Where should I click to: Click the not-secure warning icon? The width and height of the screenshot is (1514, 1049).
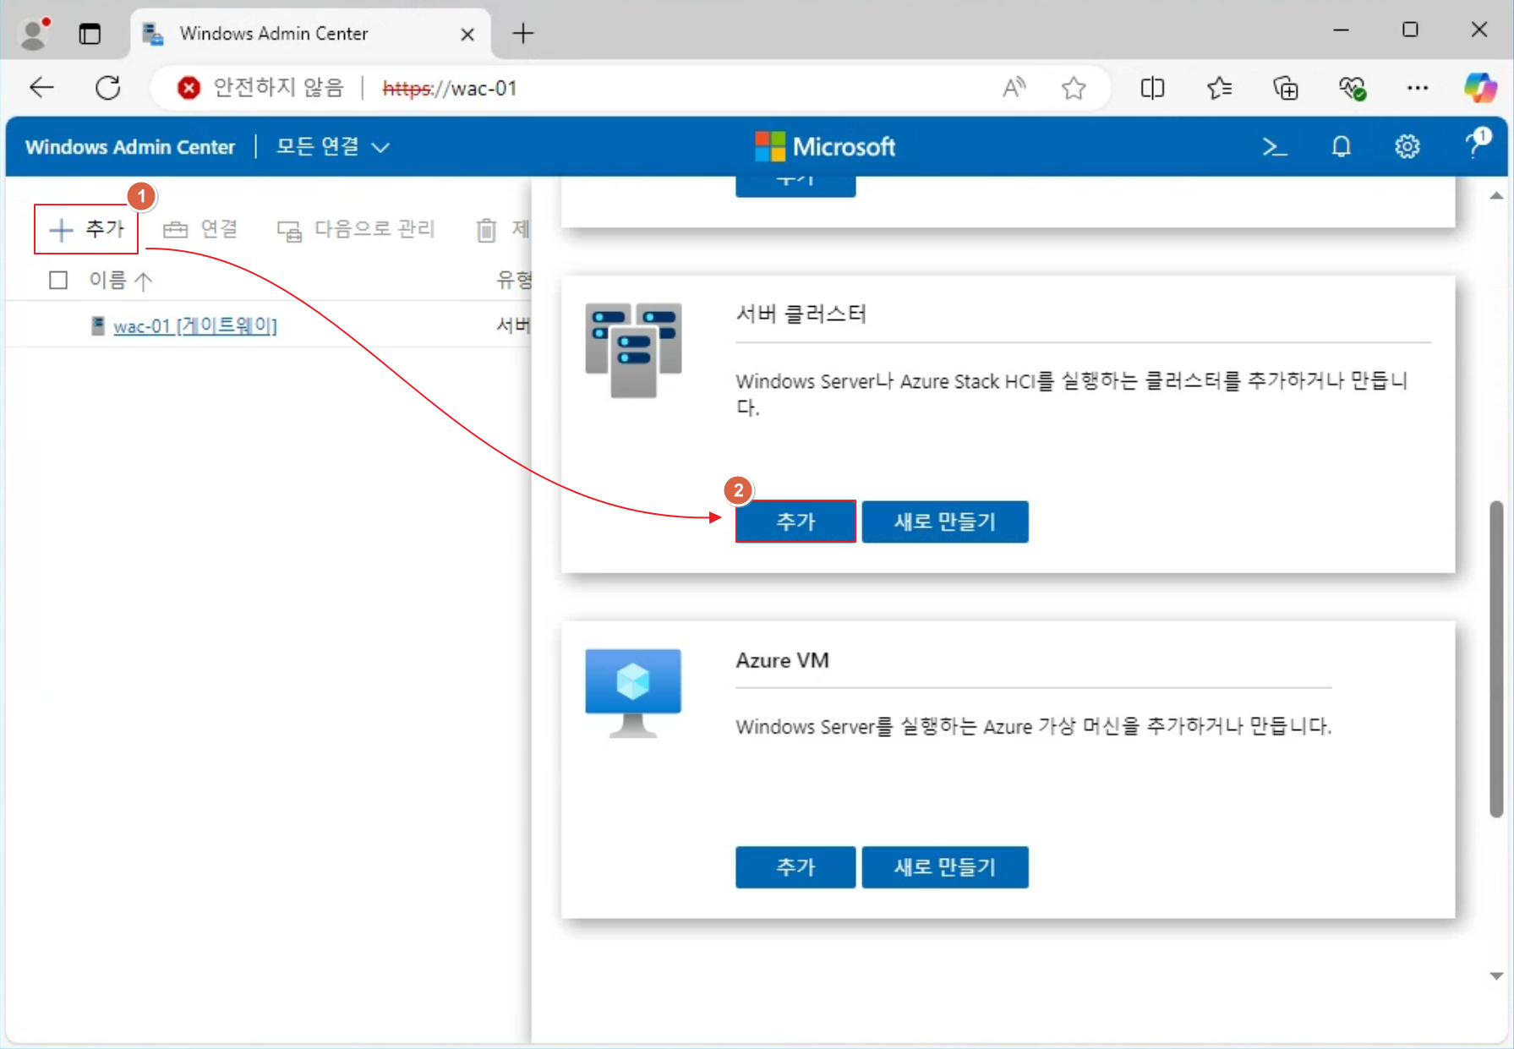click(189, 88)
